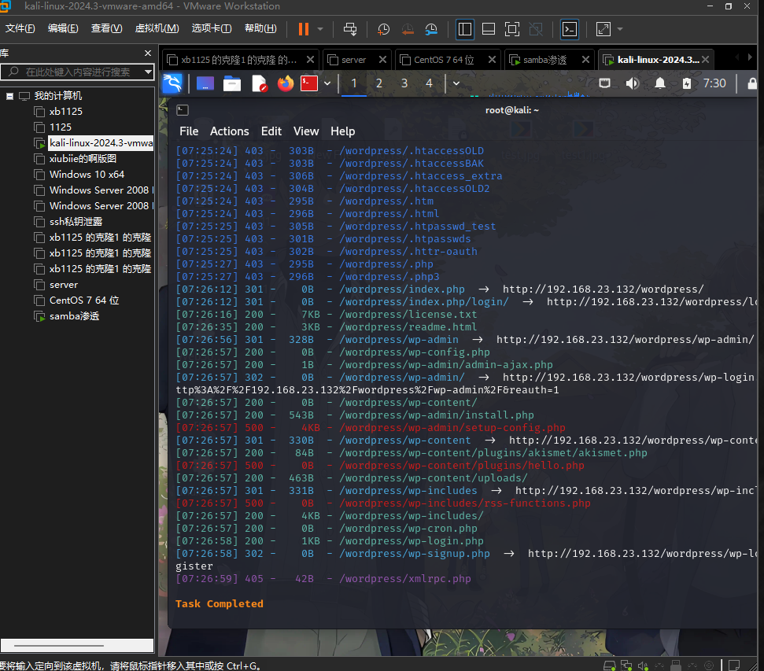This screenshot has height=671, width=764.
Task: Take a snapshot of this virtual machine
Action: [383, 29]
